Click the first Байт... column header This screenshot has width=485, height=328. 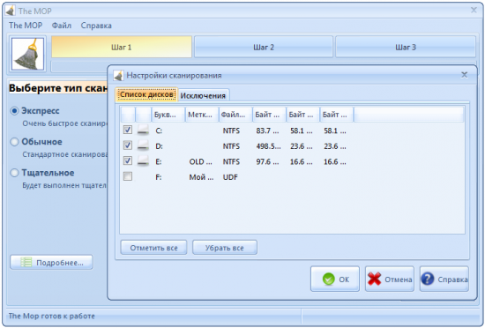pyautogui.click(x=269, y=115)
